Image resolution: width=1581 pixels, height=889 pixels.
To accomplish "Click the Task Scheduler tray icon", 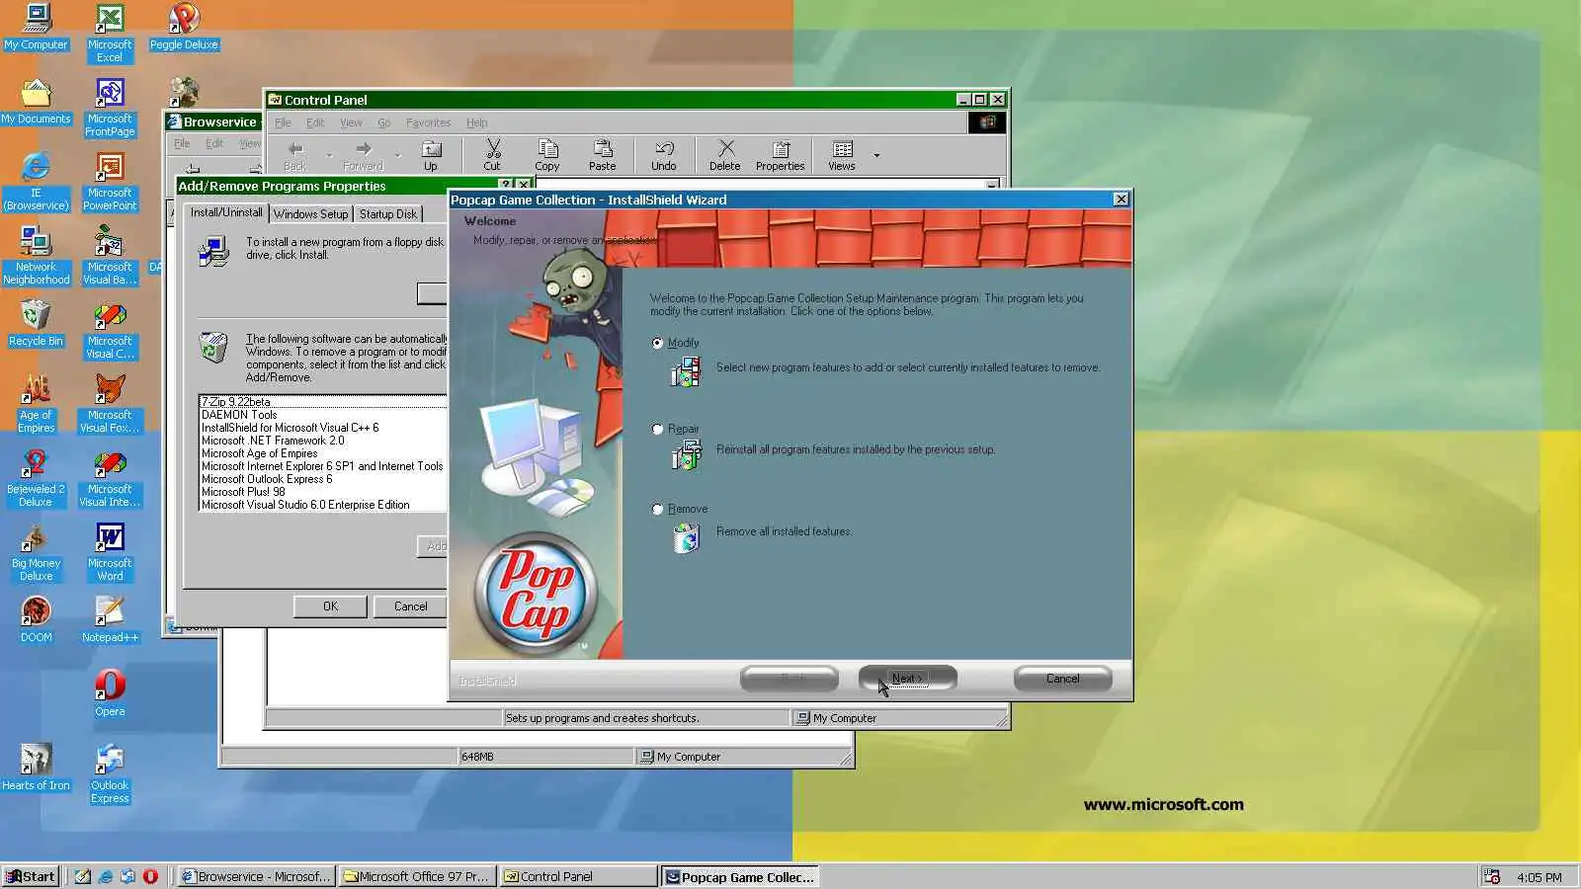I will point(1492,877).
